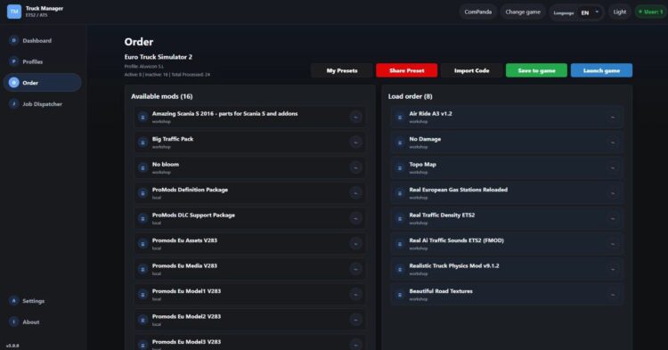Viewport: 668px width, 350px height.
Task: Activate Promods Eu Model1 V283 via arrow button
Action: (x=355, y=294)
